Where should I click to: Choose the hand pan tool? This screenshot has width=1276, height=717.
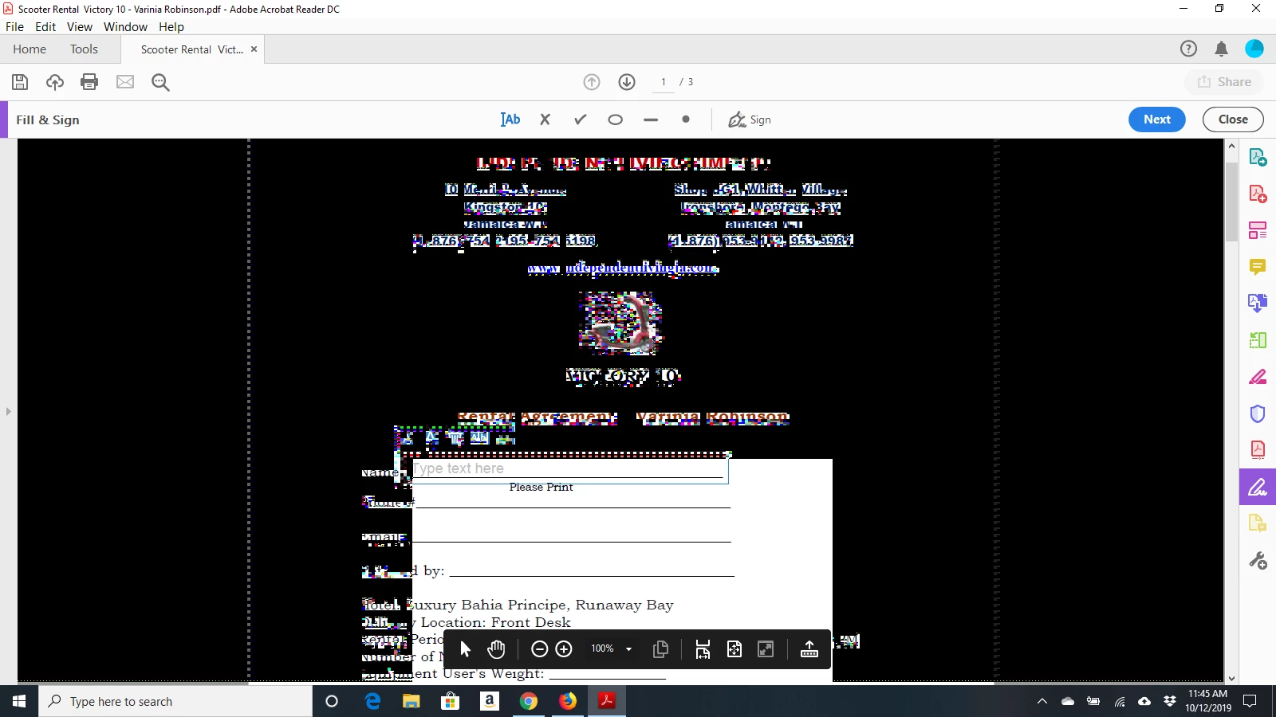(x=496, y=649)
